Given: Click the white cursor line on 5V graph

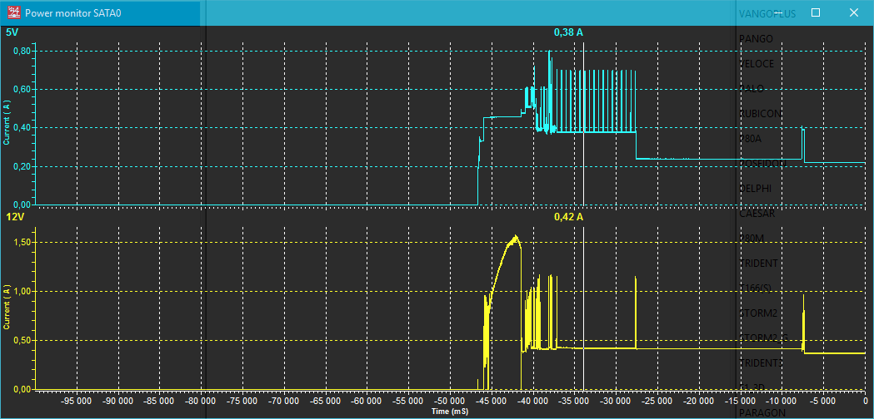Looking at the screenshot, I should (x=583, y=124).
